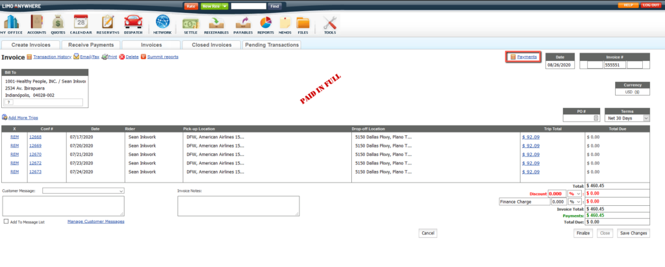Click the Finance Charge name field
This screenshot has height=267, width=665.
524,201
